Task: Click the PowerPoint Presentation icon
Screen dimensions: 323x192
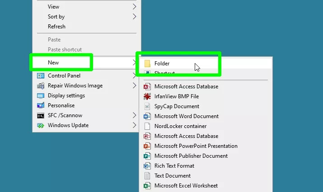Action: [x=147, y=146]
